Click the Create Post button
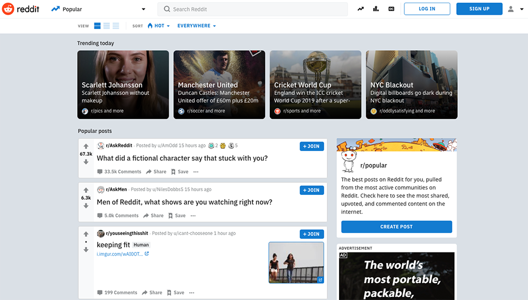This screenshot has width=528, height=300. click(397, 227)
